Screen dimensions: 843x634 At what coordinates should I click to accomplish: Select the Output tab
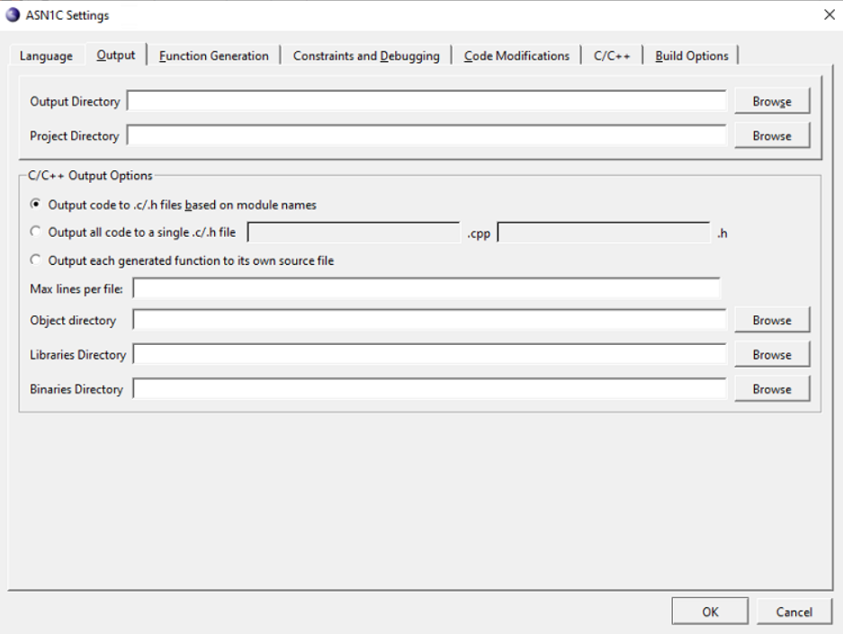[115, 55]
